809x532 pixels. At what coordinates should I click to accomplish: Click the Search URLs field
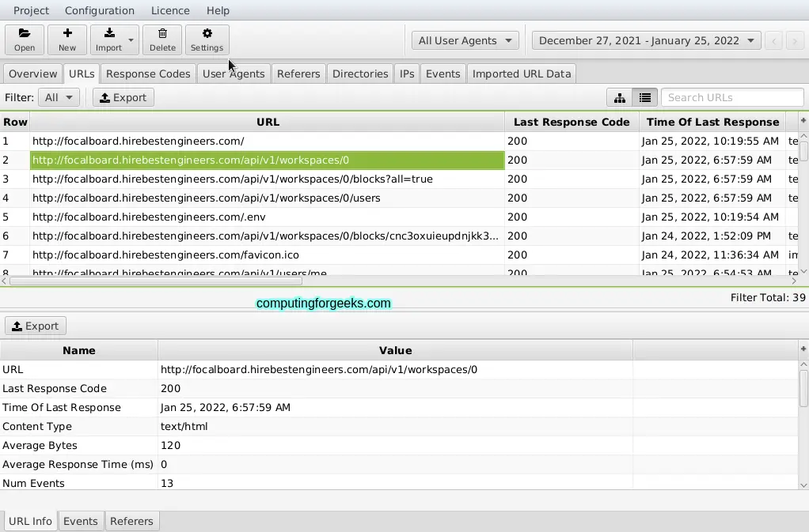click(x=732, y=97)
